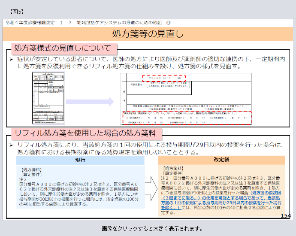The width and height of the screenshot is (296, 236).
Task: Click the small prescription form thumbnail
Action: point(48,98)
